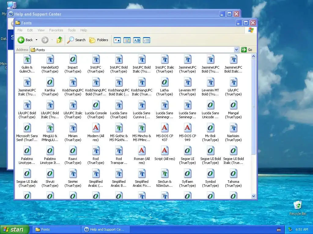313x234 pixels.
Task: Open the Tools menu
Action: point(72,30)
